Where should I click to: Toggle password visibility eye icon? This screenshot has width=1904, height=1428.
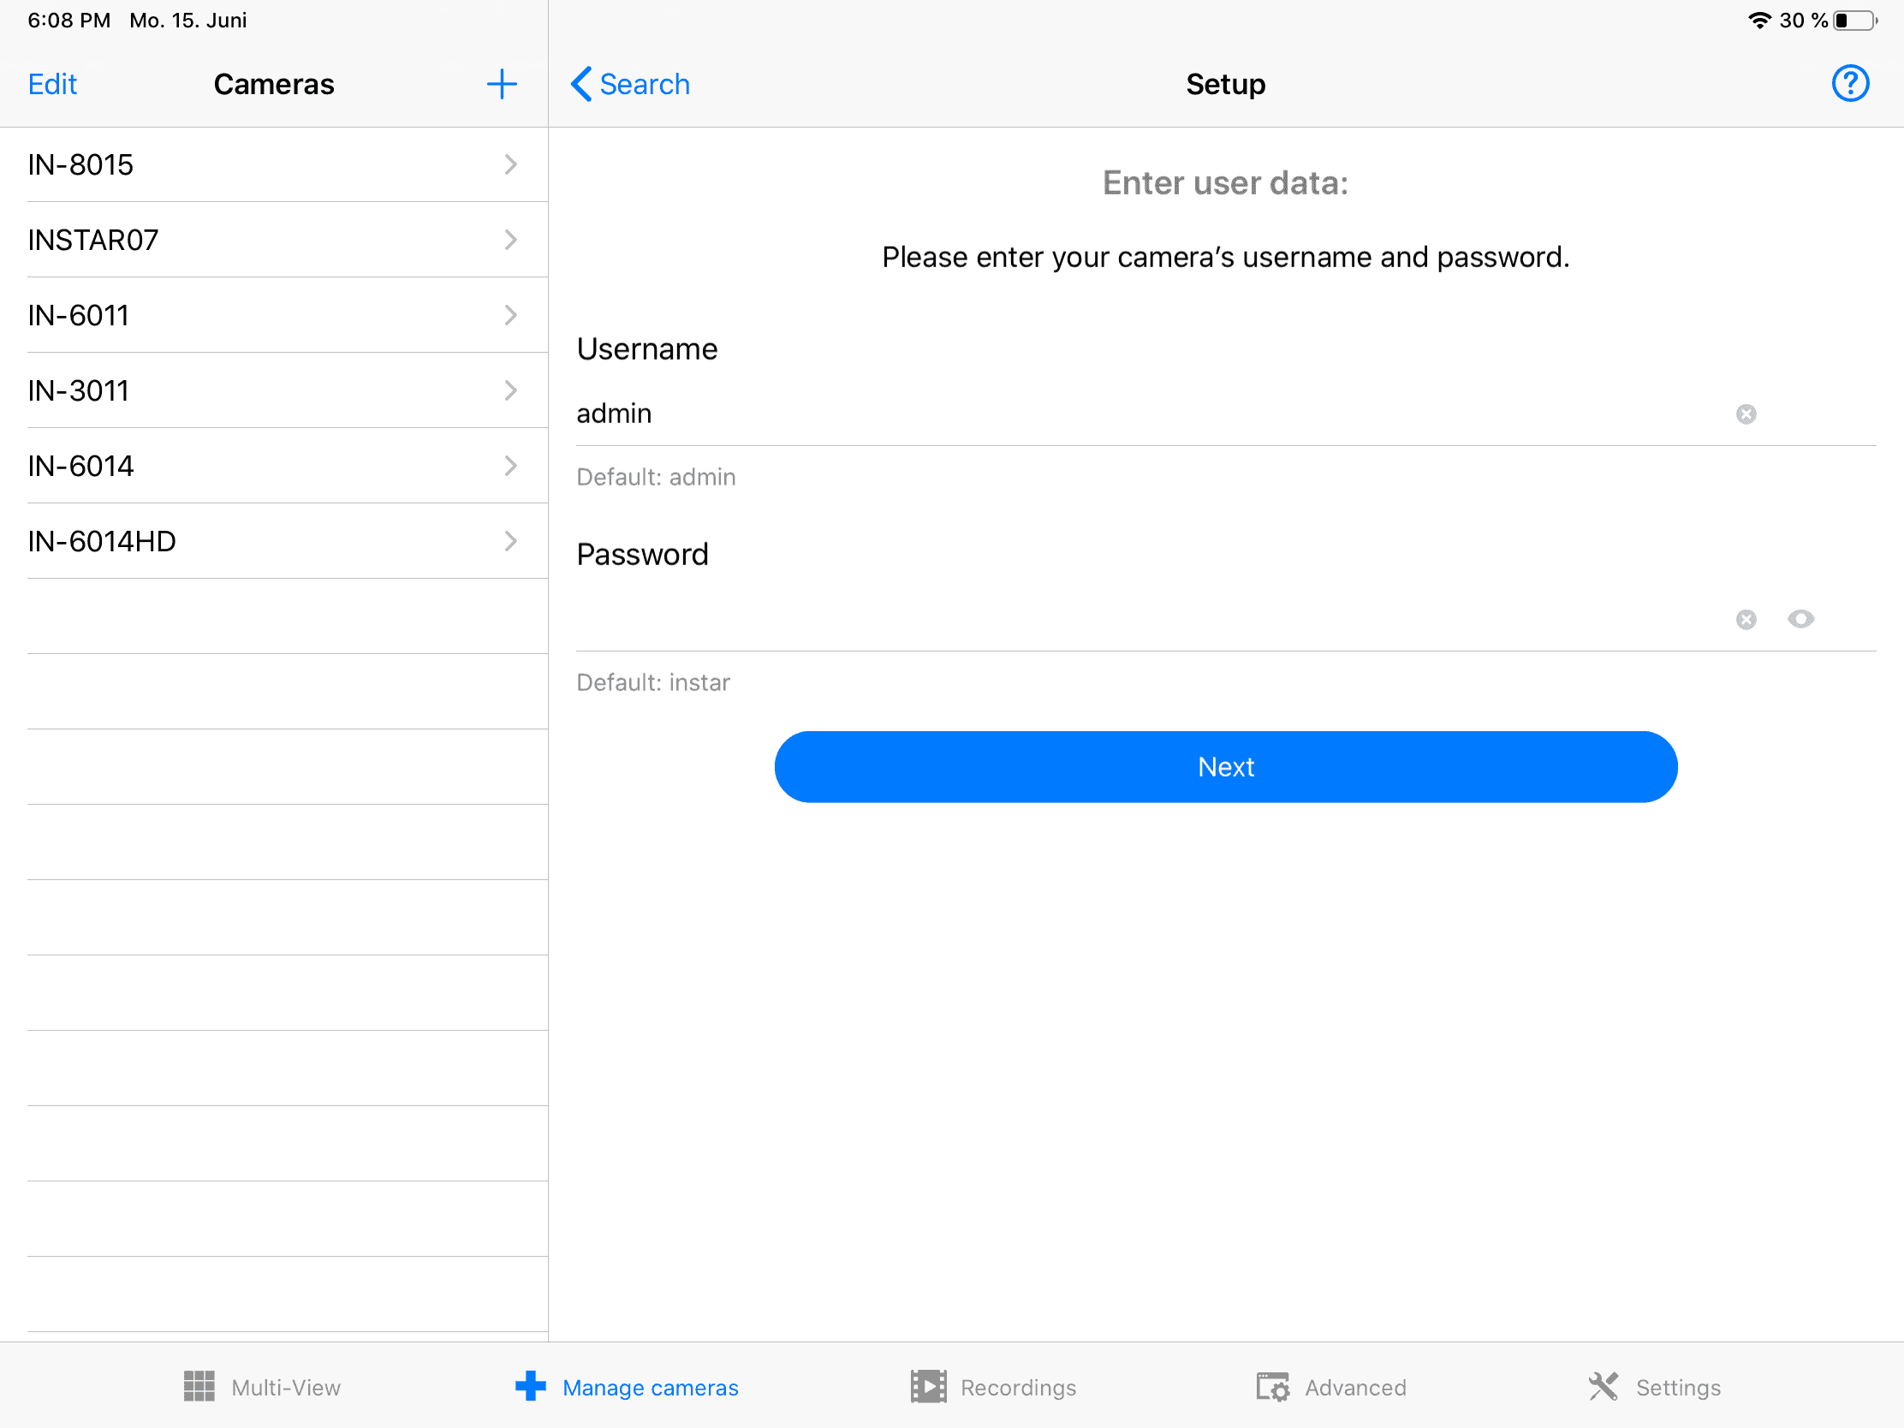point(1800,620)
